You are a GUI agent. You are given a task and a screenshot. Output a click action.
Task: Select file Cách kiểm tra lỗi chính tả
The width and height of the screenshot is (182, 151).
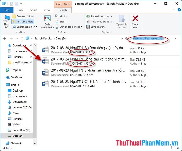110,84
